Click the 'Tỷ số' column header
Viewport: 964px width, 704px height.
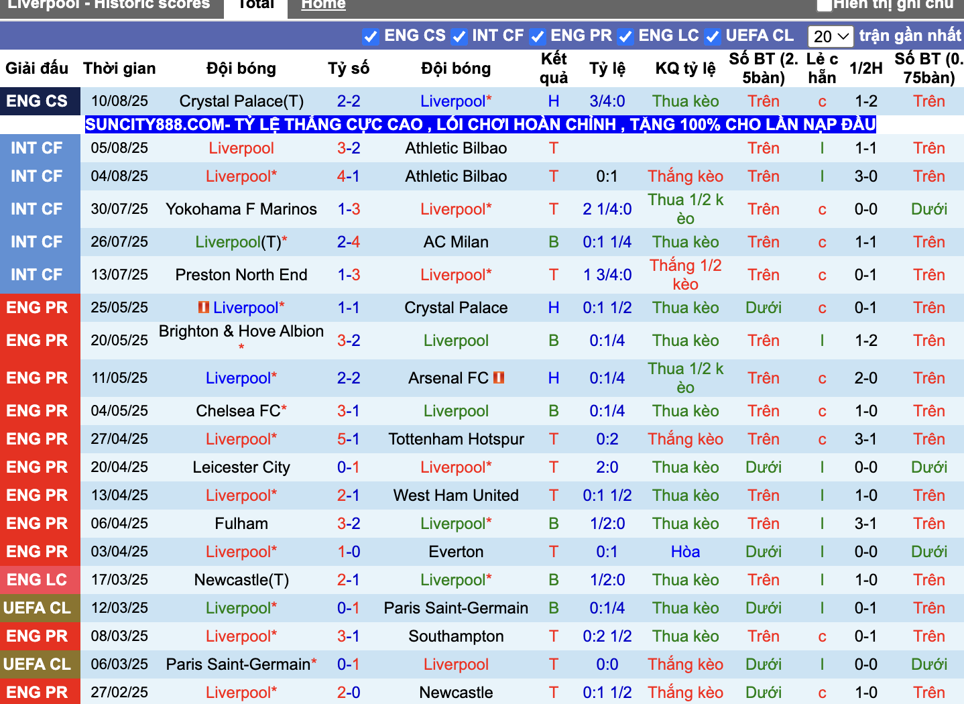349,68
